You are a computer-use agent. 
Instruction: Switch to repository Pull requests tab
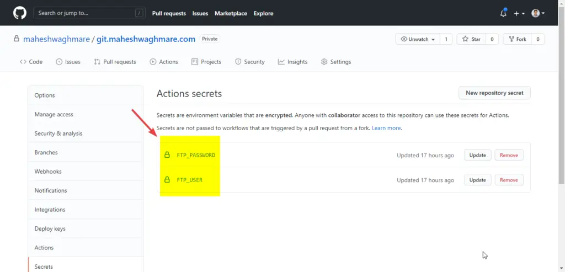point(115,62)
